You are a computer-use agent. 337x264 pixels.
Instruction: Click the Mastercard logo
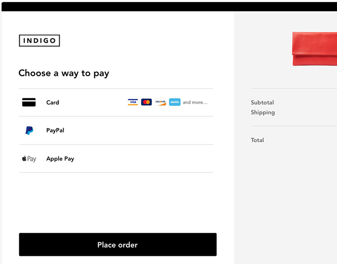146,102
